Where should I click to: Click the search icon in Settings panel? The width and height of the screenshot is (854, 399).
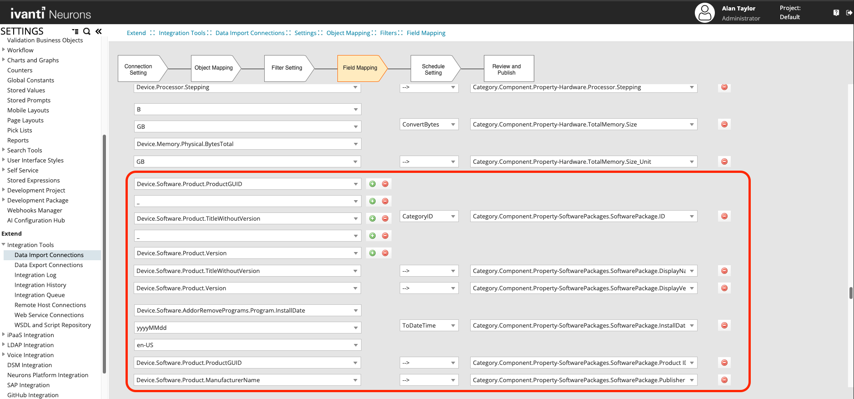click(86, 31)
